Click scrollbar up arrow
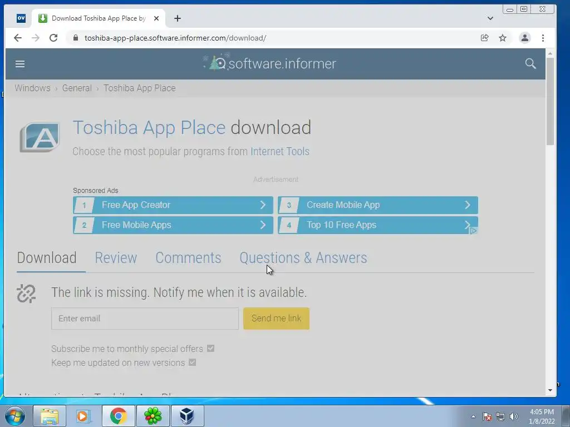The height and width of the screenshot is (427, 570). coord(550,53)
